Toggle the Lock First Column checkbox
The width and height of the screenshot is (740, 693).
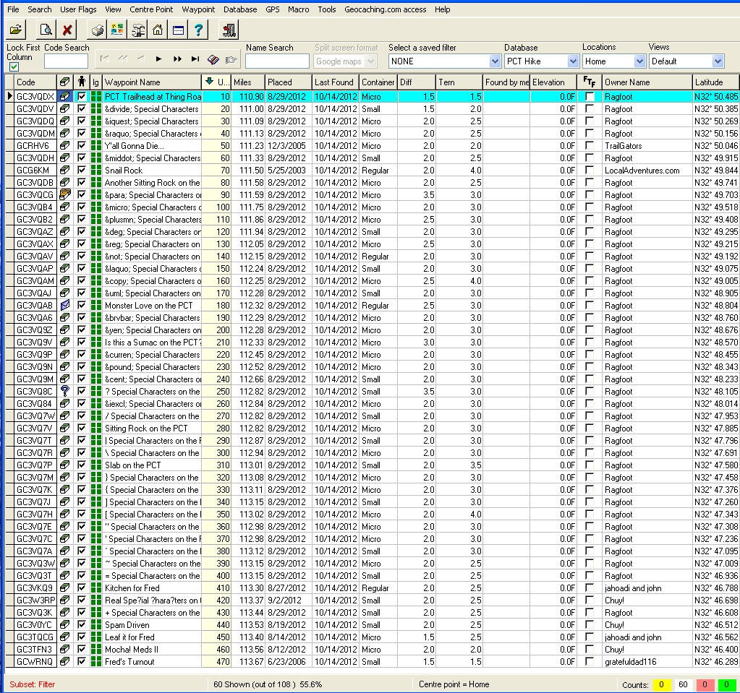point(14,67)
